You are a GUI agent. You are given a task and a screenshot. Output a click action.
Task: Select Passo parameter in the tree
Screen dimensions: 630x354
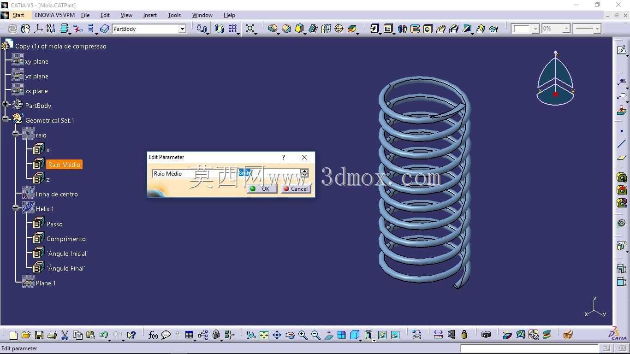tap(54, 224)
